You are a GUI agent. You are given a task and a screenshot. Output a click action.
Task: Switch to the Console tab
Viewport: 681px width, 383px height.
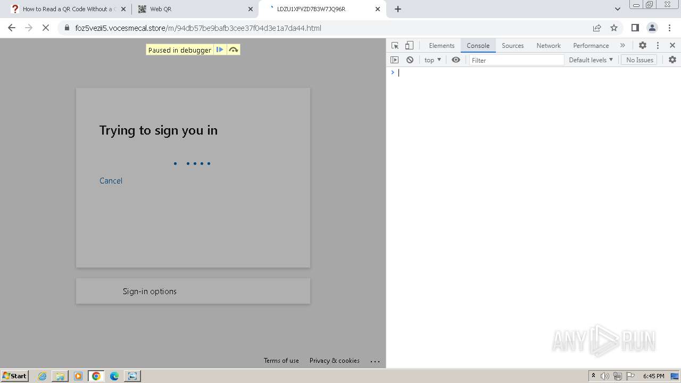point(478,46)
